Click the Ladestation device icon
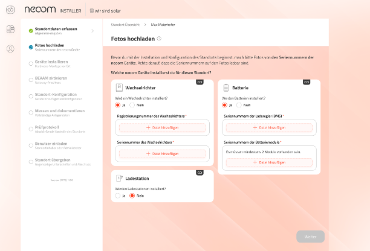370x251 pixels. pos(119,178)
